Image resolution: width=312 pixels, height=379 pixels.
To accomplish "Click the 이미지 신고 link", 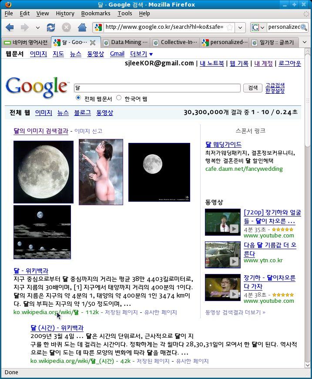I will [x=88, y=131].
